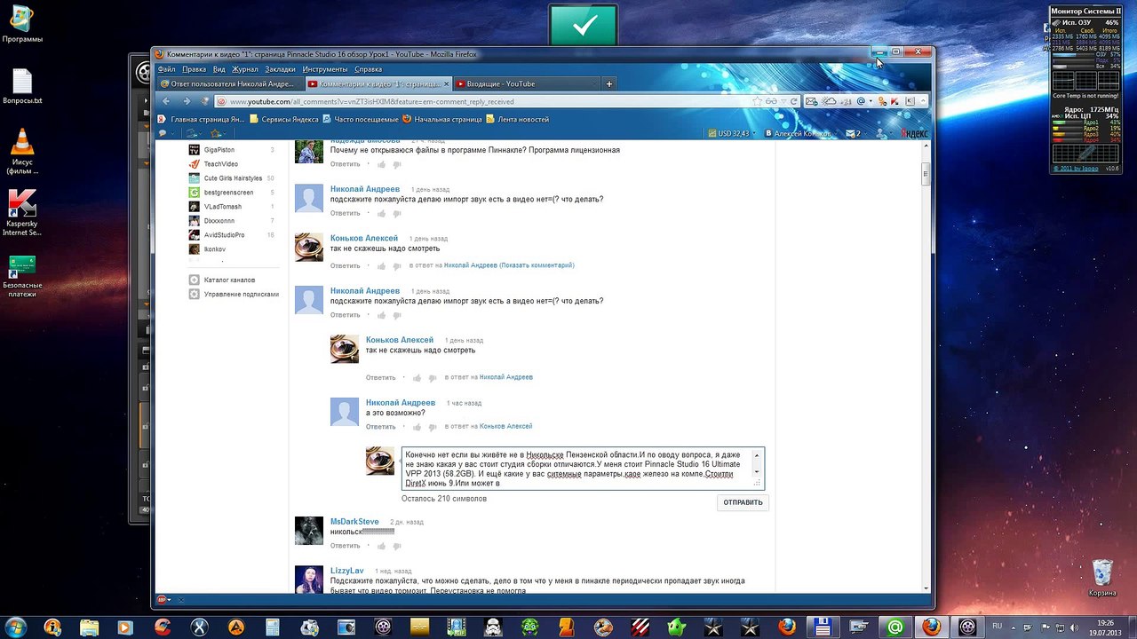Click the Firefox taskbar button

931,627
